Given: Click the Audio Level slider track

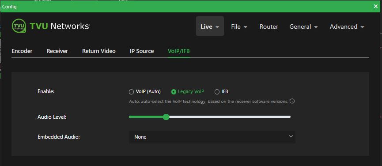Looking at the screenshot, I should [x=210, y=117].
